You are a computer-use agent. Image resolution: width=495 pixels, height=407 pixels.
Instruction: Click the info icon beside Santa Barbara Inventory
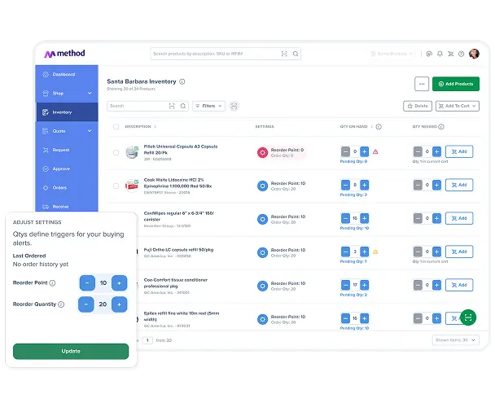(182, 81)
